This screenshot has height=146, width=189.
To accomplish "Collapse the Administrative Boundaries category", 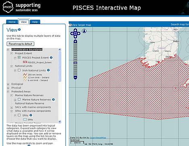I will [8, 50].
